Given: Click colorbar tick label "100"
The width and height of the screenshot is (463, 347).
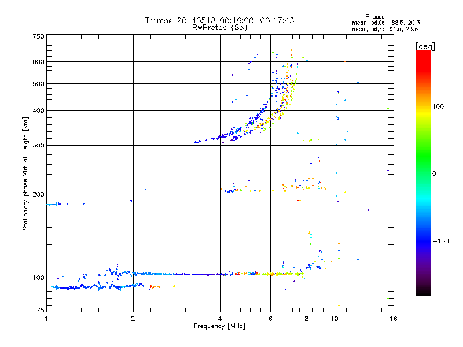Looking at the screenshot, I should click(438, 106).
